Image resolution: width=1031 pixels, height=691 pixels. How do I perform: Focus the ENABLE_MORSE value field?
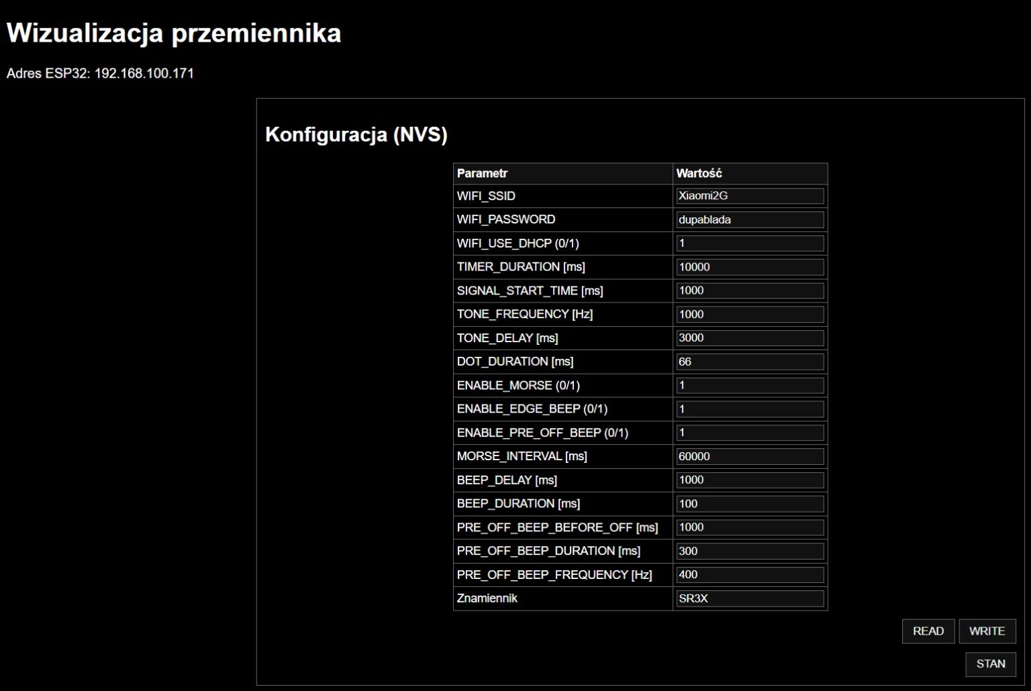click(750, 385)
